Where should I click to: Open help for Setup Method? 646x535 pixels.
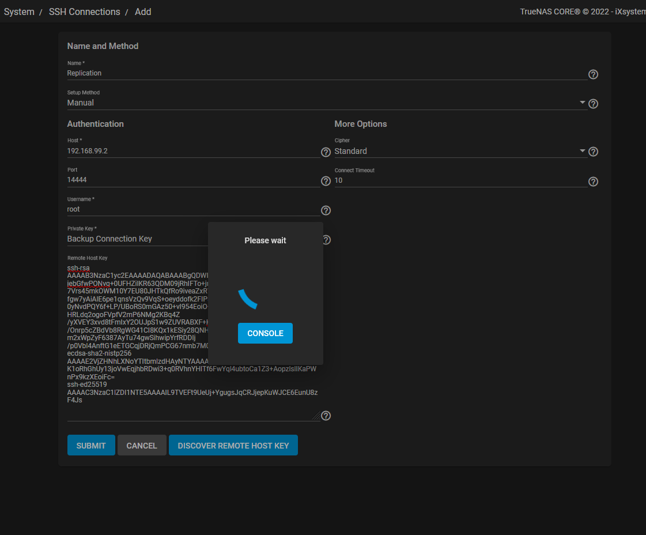point(593,103)
